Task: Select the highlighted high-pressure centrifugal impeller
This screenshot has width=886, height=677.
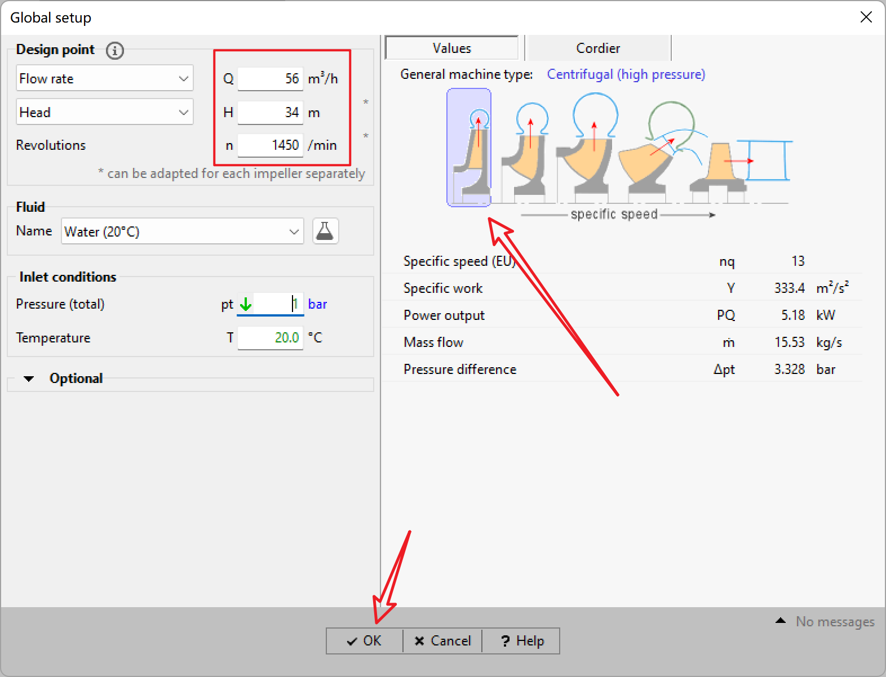Action: pyautogui.click(x=469, y=148)
